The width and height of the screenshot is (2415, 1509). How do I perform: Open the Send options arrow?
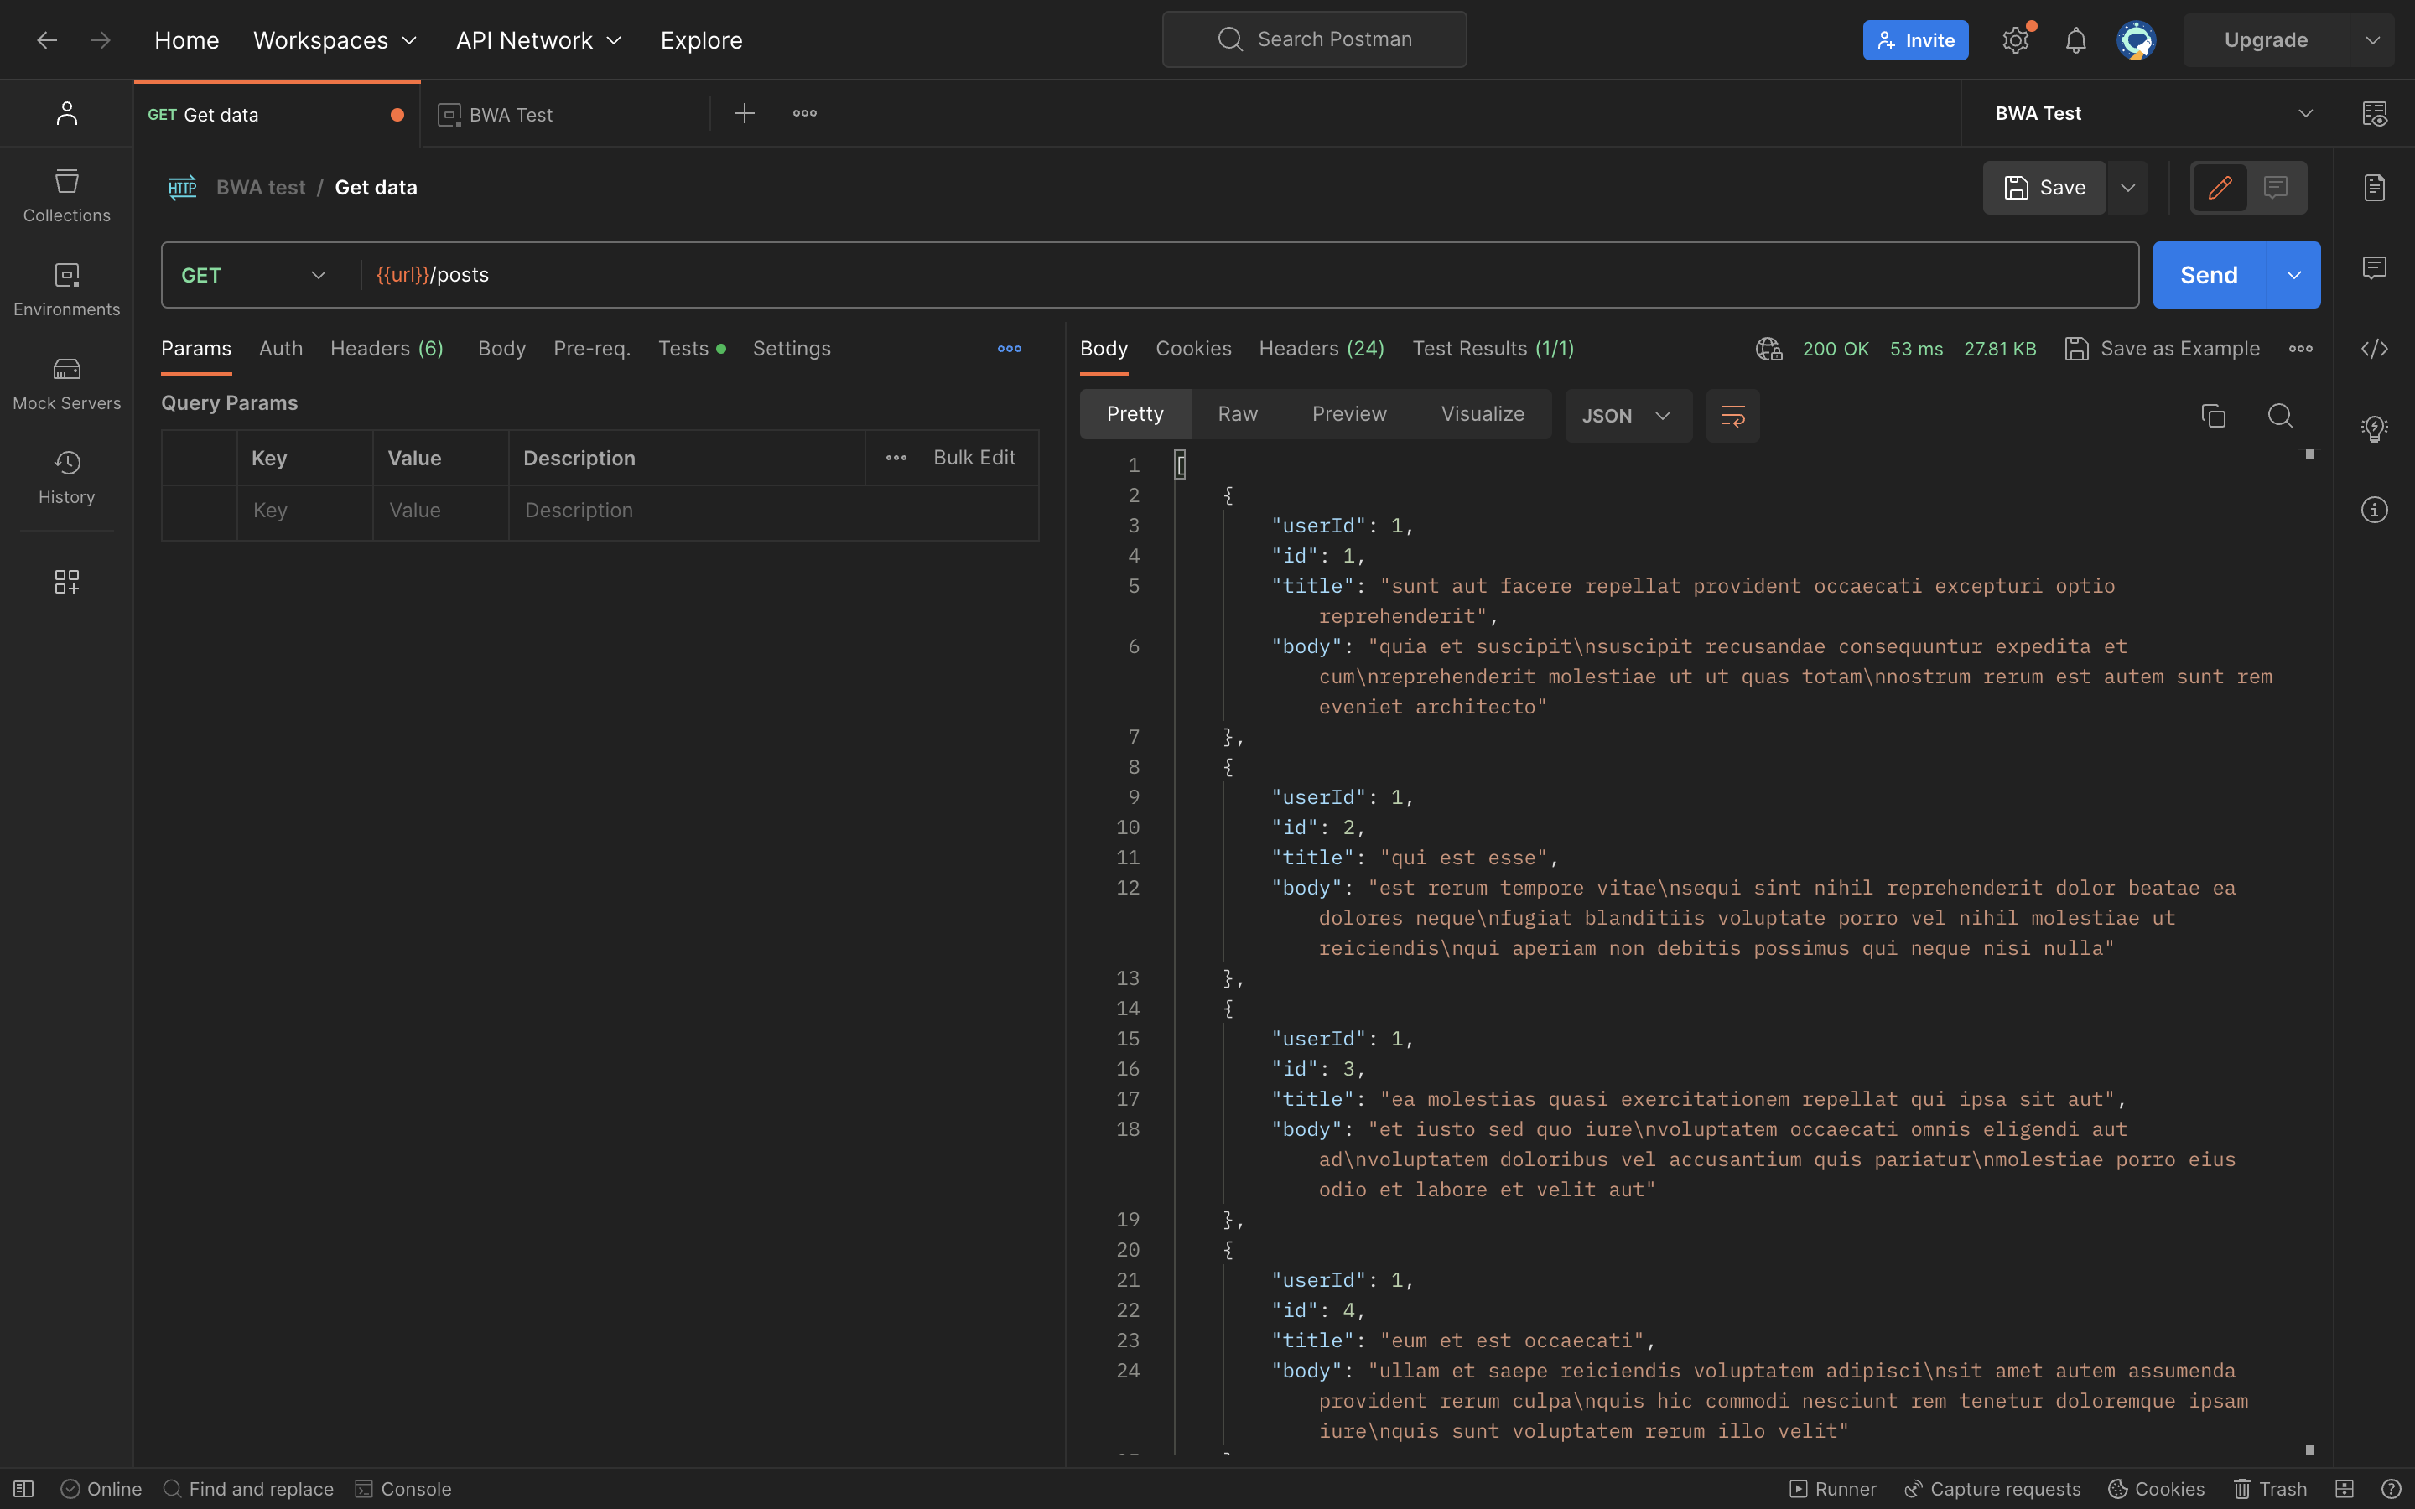coord(2293,274)
